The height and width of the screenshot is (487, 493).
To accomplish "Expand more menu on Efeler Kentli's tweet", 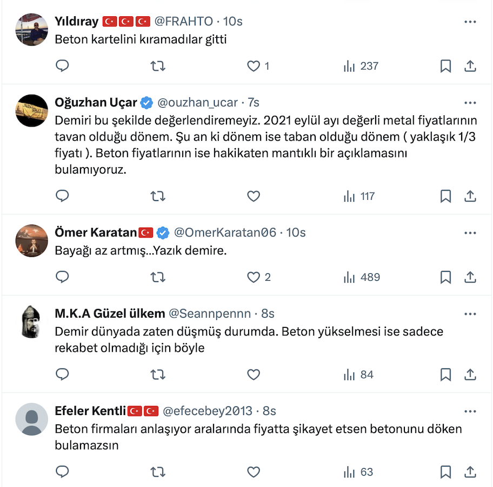I will [470, 411].
